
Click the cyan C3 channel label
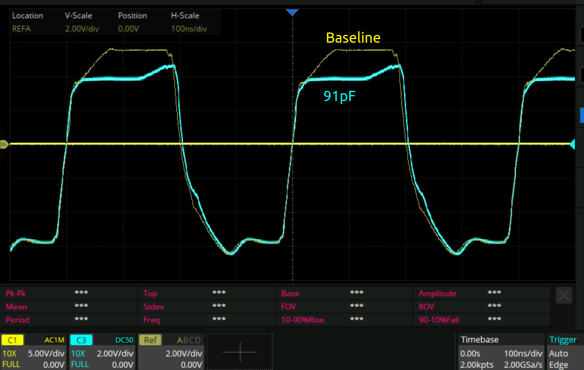[81, 340]
